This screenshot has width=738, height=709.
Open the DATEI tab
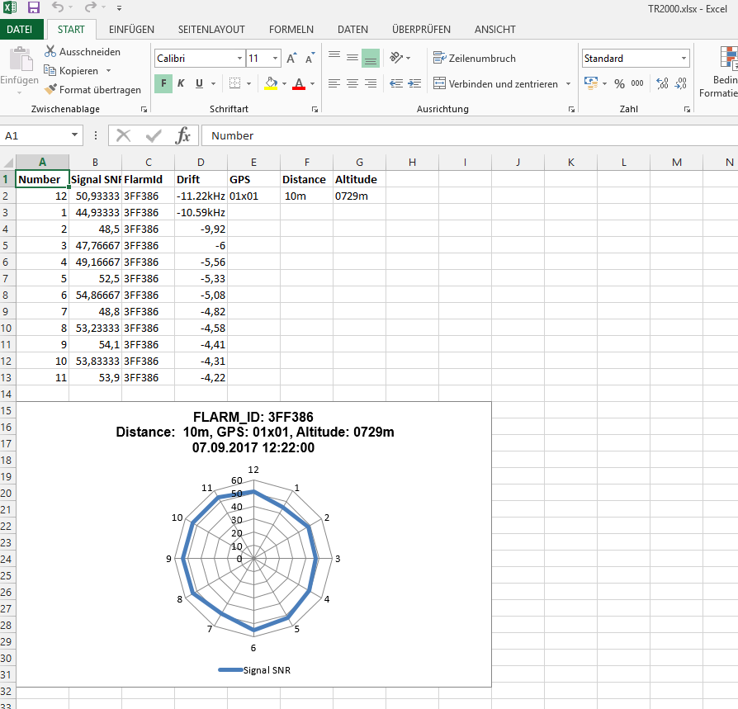point(20,30)
